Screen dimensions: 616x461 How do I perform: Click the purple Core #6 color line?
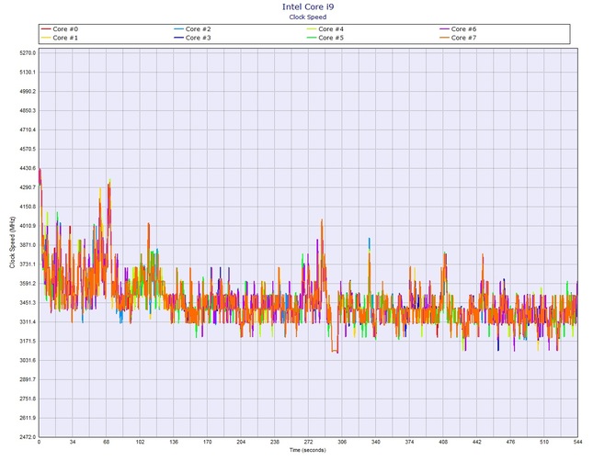[x=444, y=29]
